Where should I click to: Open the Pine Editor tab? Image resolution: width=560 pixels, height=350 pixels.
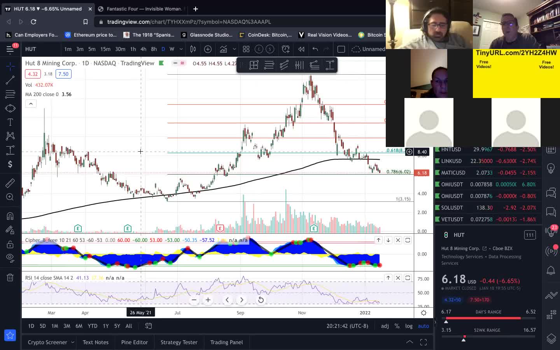(135, 342)
